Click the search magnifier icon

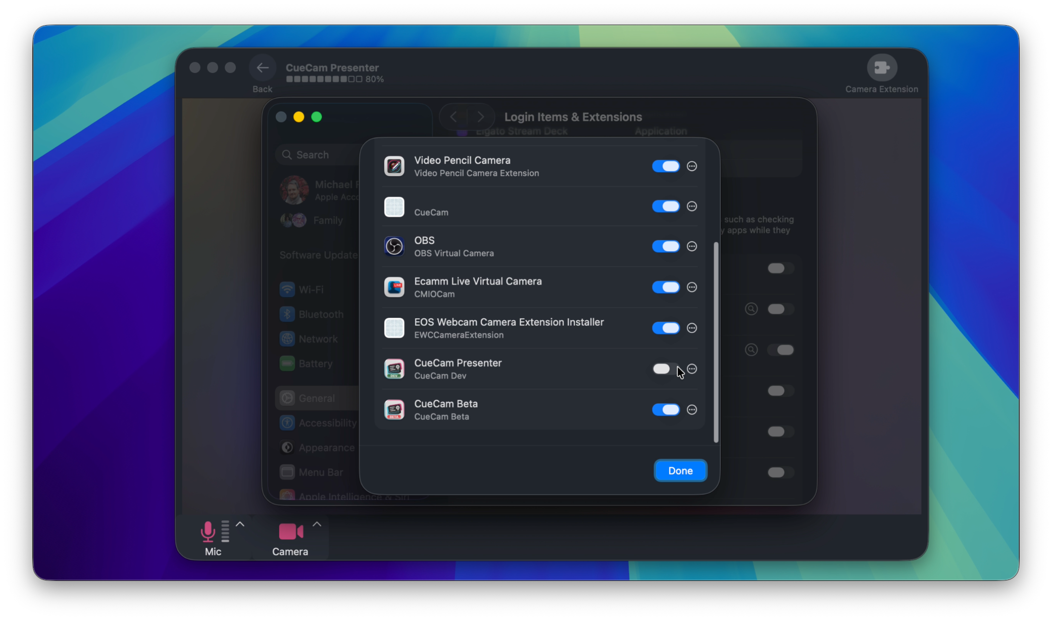pyautogui.click(x=287, y=155)
